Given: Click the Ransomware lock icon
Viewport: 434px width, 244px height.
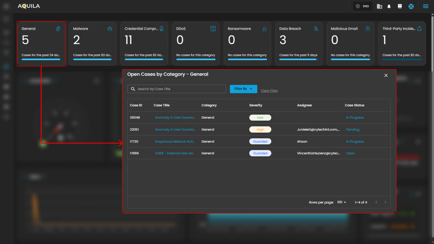Looking at the screenshot, I should point(264,29).
